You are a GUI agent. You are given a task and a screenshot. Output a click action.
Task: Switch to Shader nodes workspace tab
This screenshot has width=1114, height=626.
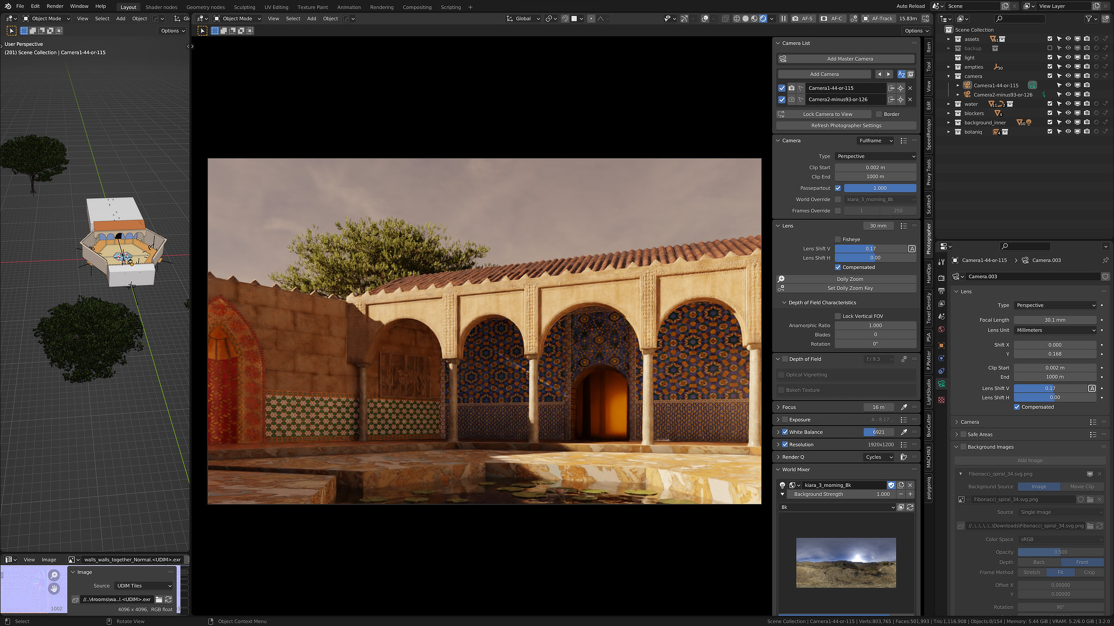click(x=161, y=8)
